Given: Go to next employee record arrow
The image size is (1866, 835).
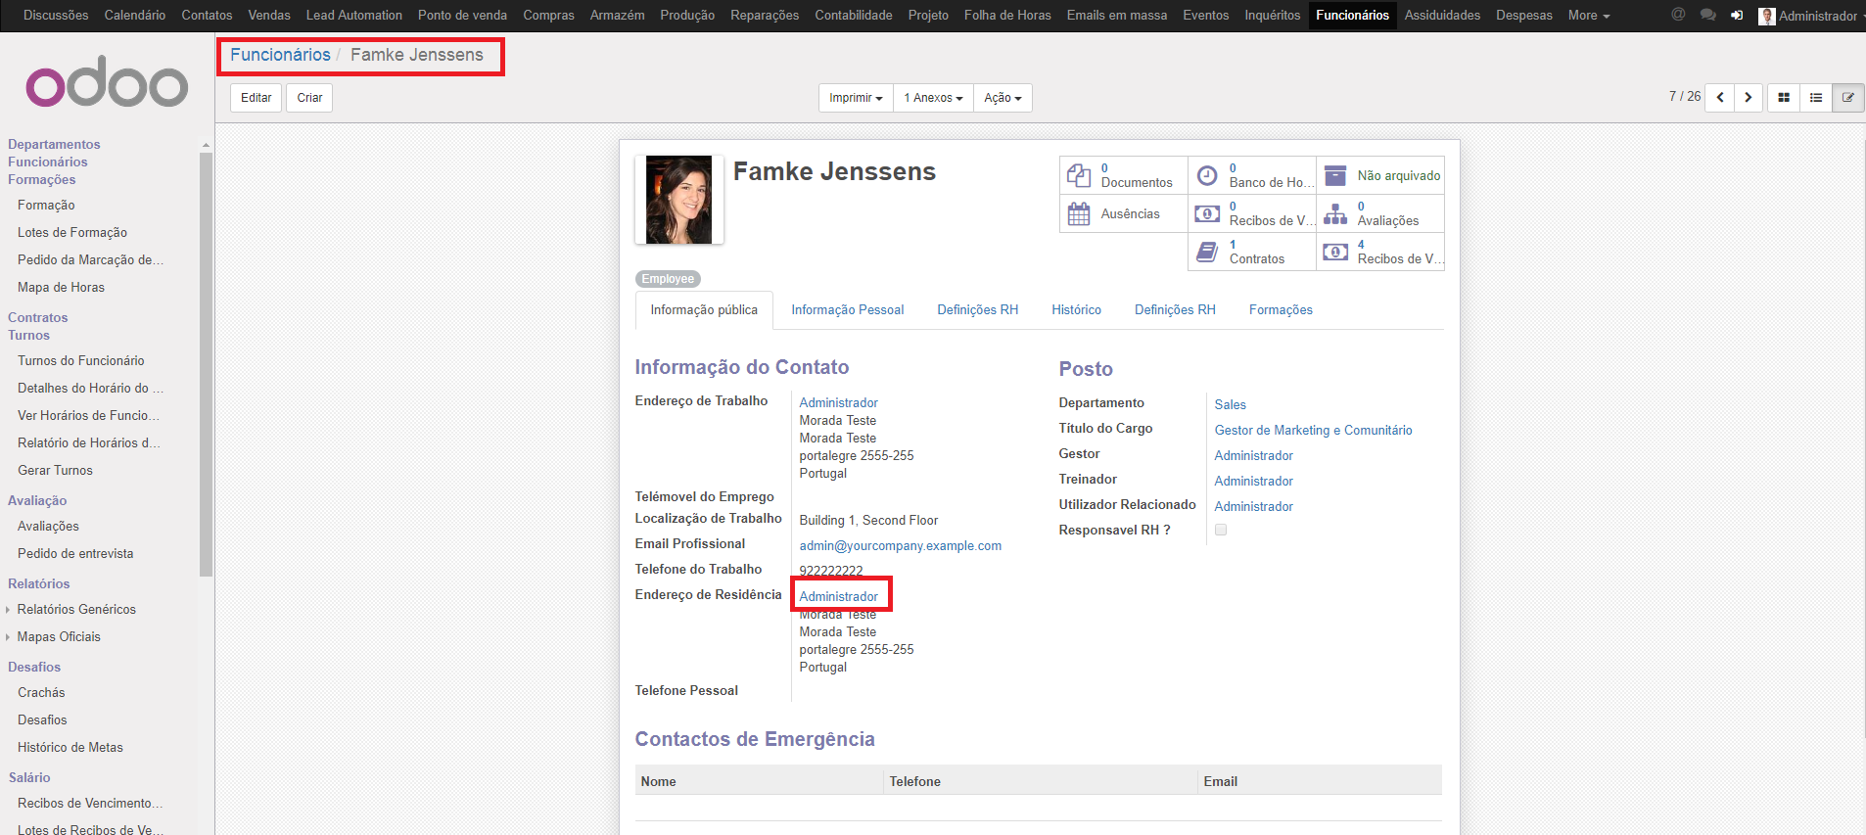Looking at the screenshot, I should click(1749, 98).
